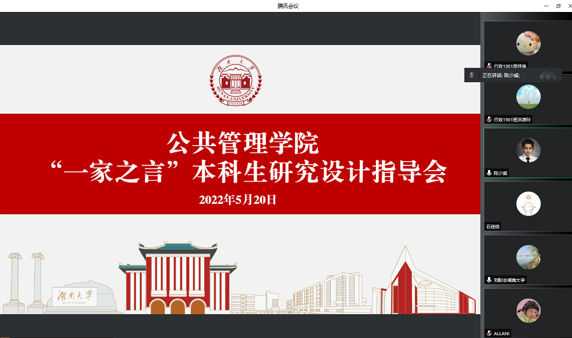Click muted mic icon under Hello Kitty avatar
The width and height of the screenshot is (572, 338).
[489, 66]
